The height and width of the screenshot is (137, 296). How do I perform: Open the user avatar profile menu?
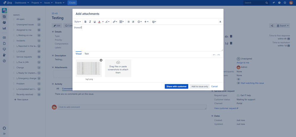click(x=291, y=3)
